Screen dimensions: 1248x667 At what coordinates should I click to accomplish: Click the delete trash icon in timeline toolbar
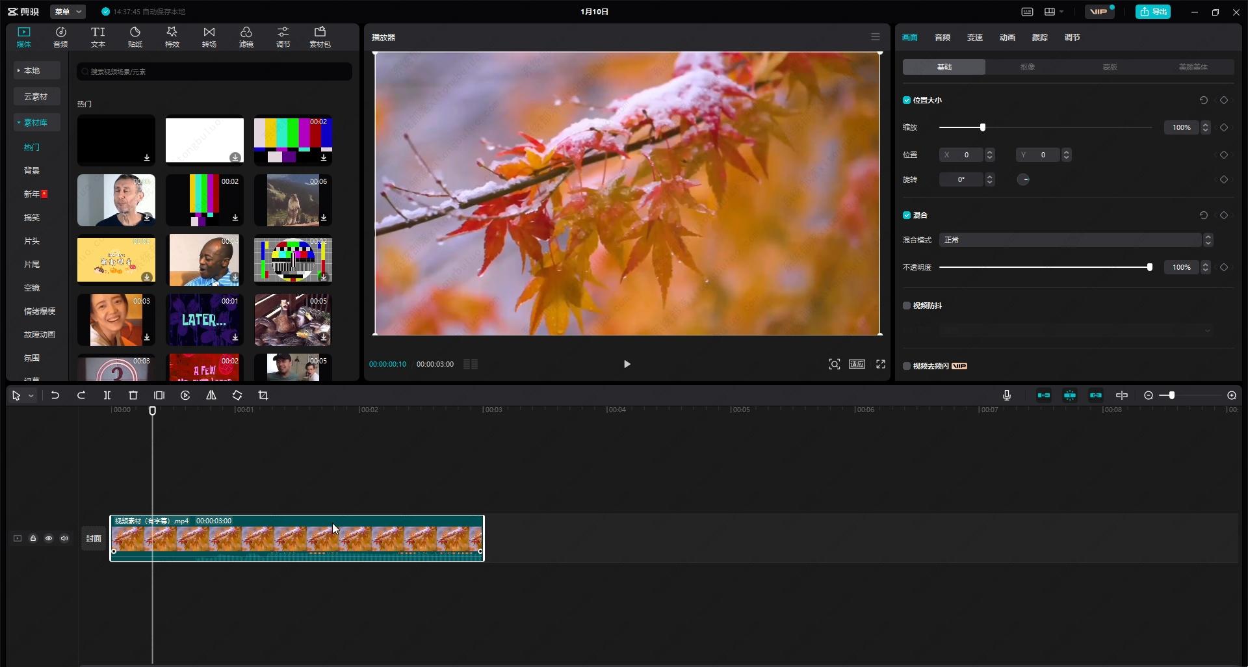[133, 395]
